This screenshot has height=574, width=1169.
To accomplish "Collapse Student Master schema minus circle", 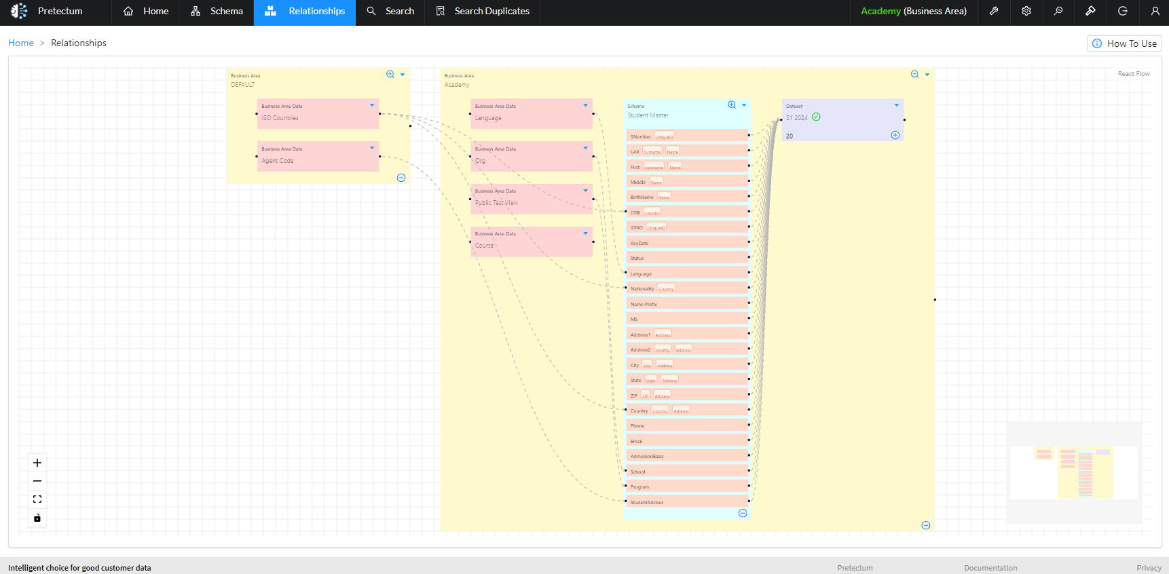I will pyautogui.click(x=743, y=513).
